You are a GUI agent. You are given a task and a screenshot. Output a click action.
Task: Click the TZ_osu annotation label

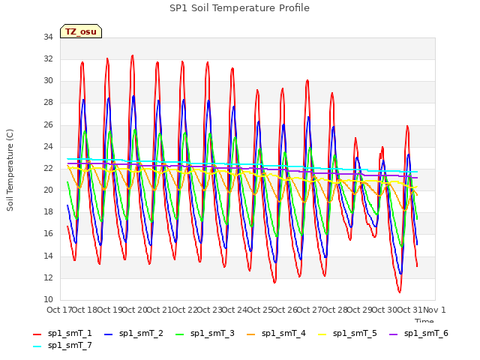coord(81,31)
